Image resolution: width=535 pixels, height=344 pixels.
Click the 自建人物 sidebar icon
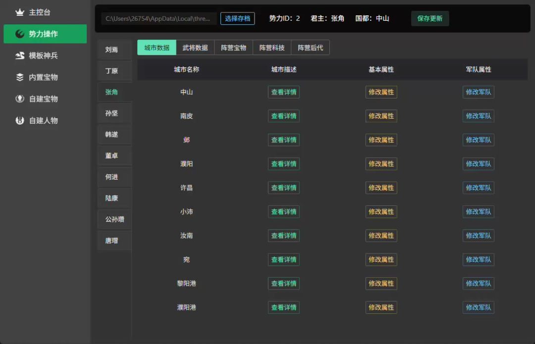click(20, 121)
